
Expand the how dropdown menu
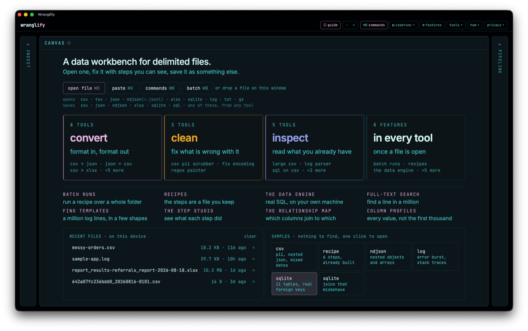pos(475,25)
